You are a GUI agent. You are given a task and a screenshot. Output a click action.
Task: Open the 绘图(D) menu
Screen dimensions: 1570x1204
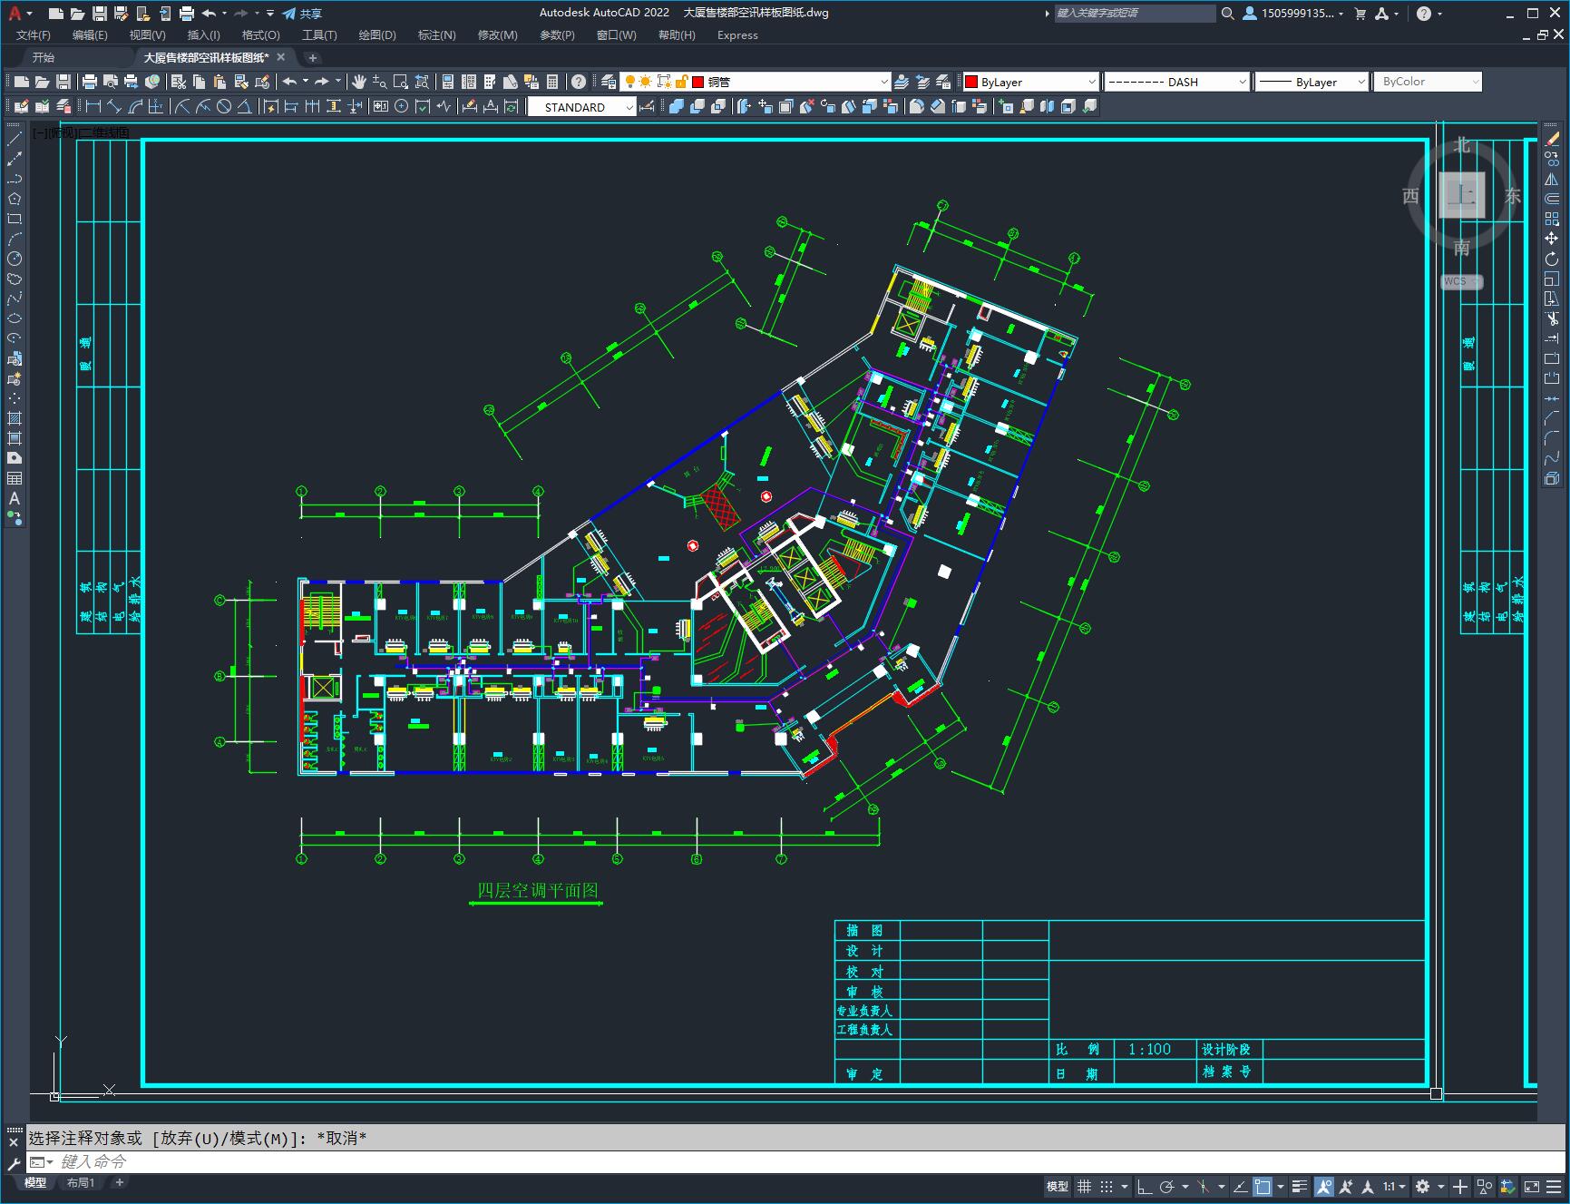pos(377,35)
